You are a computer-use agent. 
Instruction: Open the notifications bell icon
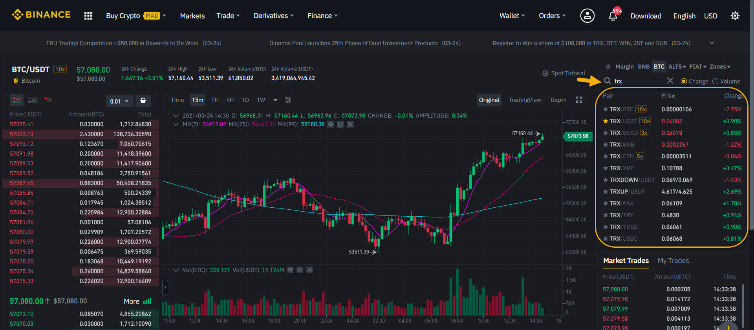tap(613, 16)
